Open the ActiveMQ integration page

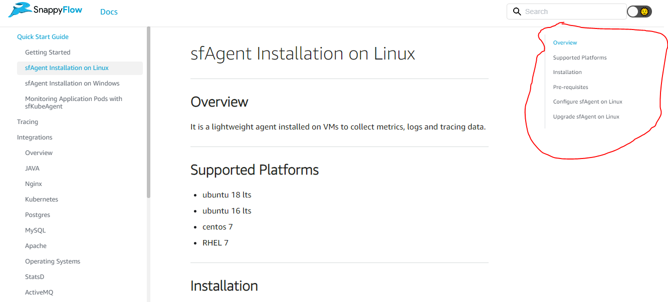39,292
